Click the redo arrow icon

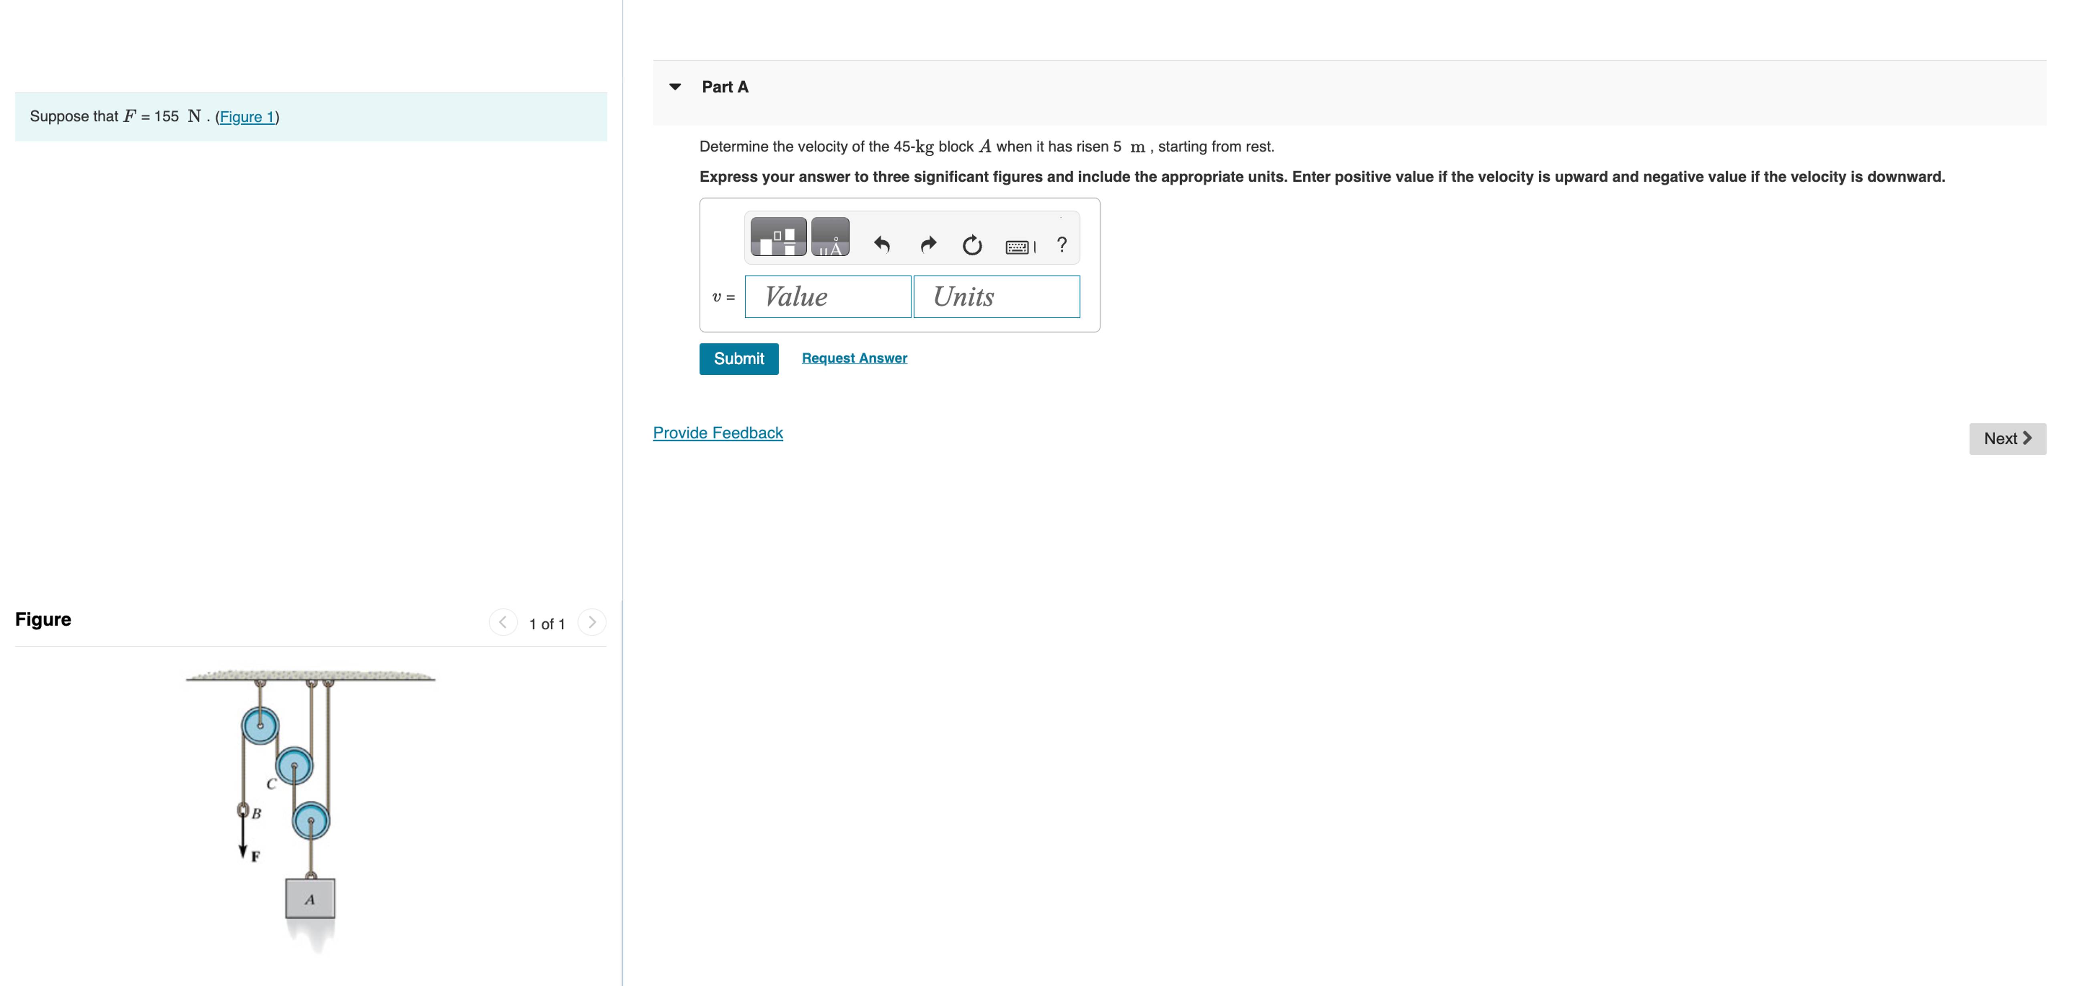(928, 244)
